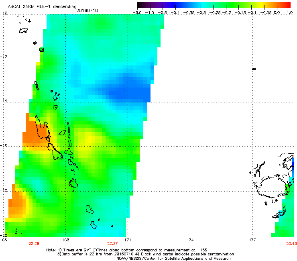The width and height of the screenshot is (297, 261).
Task: Click the colorbar label "-3.0"
Action: point(137,13)
